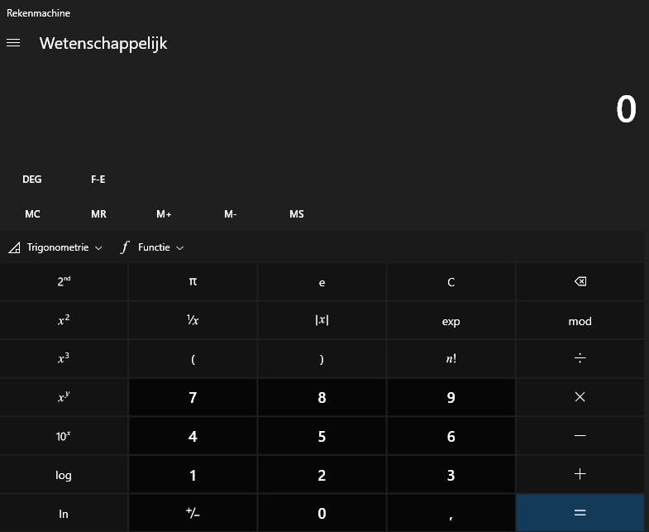This screenshot has width=649, height=532.
Task: Insert the pi constant
Action: pyautogui.click(x=193, y=282)
